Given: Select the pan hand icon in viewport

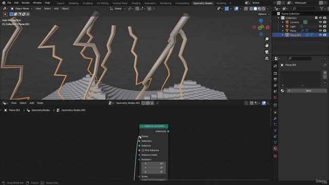Looking at the screenshot, I should tap(267, 45).
